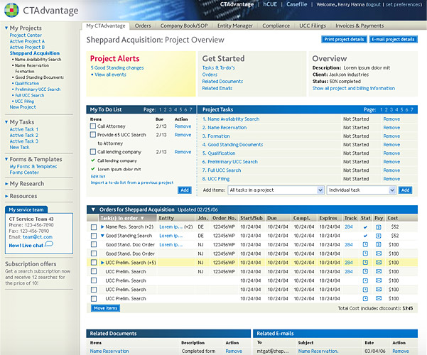
Task: Click the 'Print project details' button
Action: tap(344, 39)
